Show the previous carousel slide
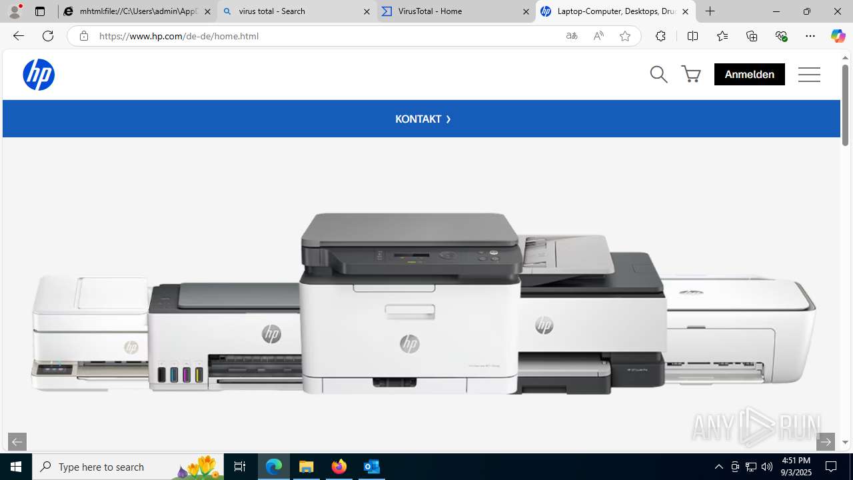The width and height of the screenshot is (853, 480). coord(17,441)
